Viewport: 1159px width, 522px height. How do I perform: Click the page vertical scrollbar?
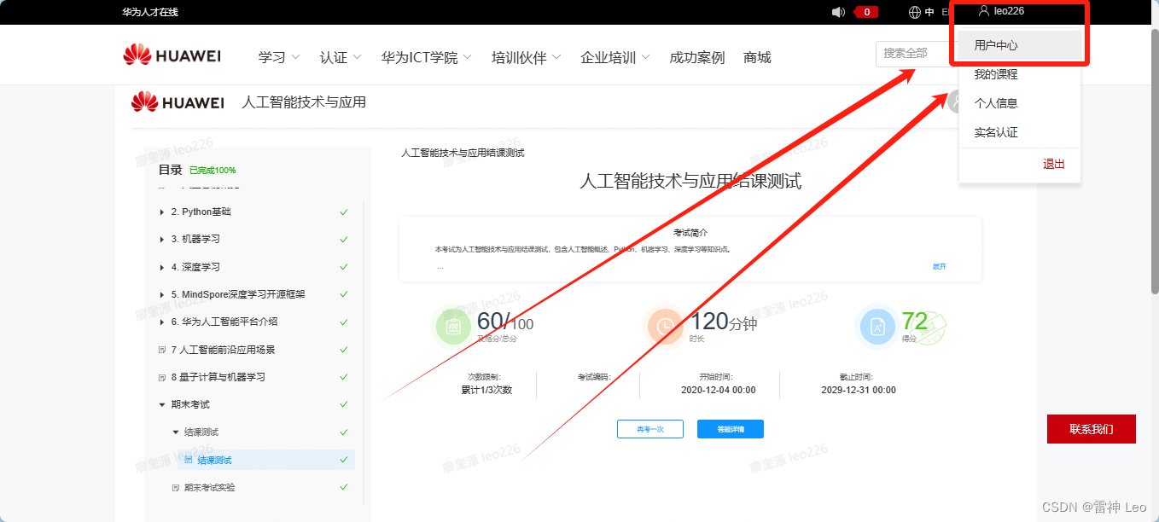coord(1154,162)
